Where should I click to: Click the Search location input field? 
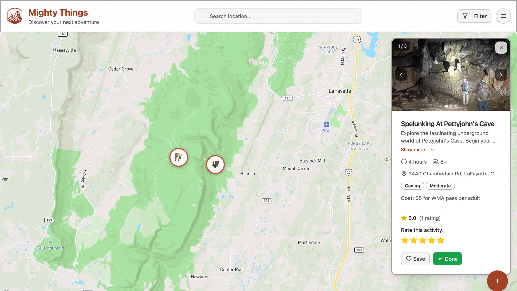click(278, 16)
